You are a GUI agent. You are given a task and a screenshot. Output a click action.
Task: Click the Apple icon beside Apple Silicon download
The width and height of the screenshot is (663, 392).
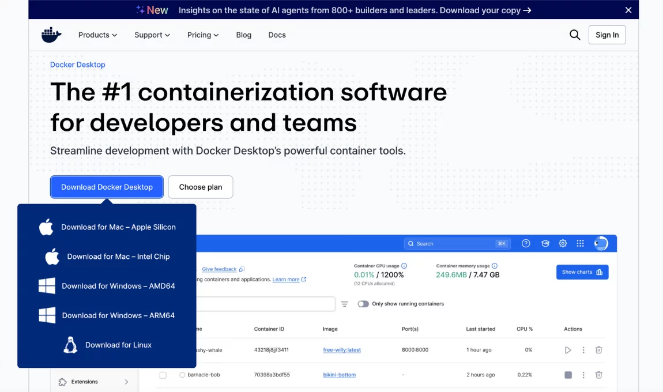(46, 227)
